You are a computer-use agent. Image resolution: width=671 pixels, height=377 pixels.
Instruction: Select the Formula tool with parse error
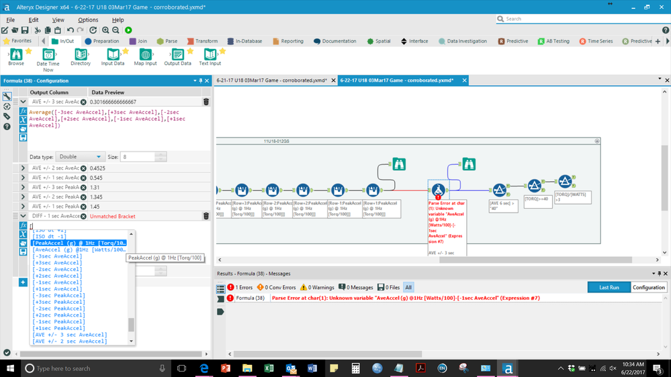[x=438, y=191]
